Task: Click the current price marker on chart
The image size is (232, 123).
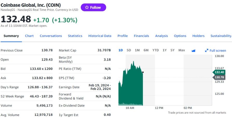Action: 143,72
